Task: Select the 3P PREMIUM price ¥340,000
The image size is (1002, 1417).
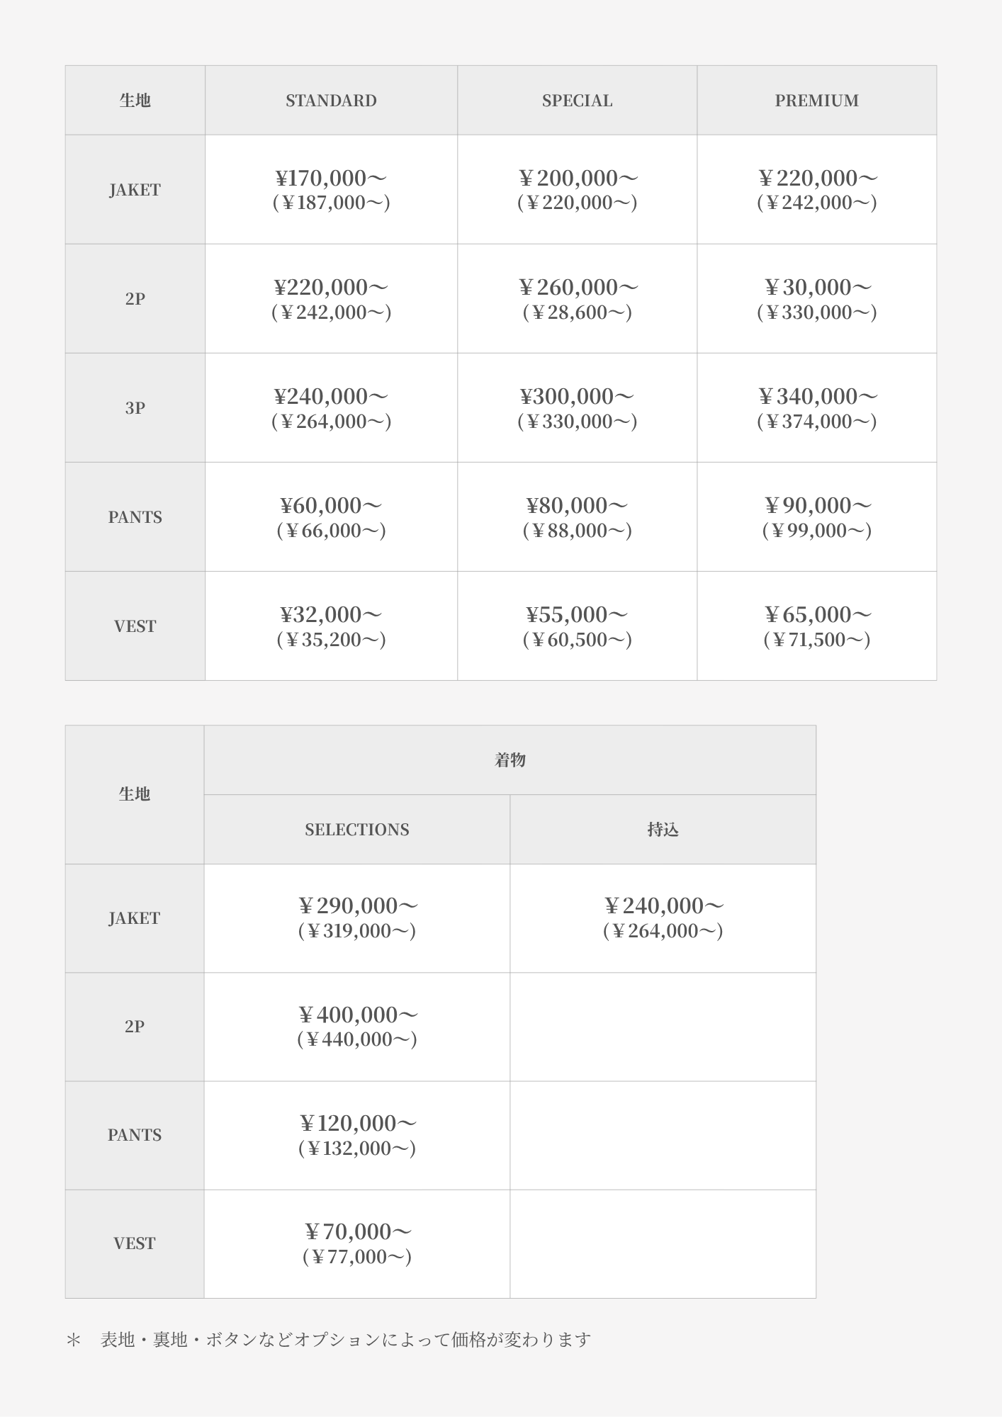Action: (x=817, y=397)
